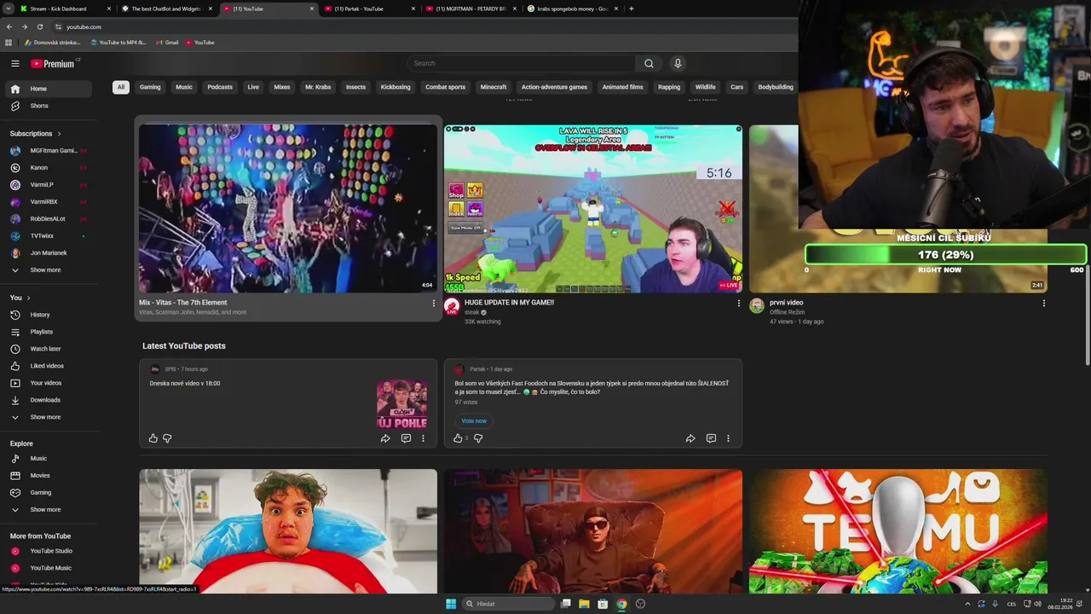Open TVTwixx channel subscription
Image resolution: width=1091 pixels, height=614 pixels.
pyautogui.click(x=48, y=236)
